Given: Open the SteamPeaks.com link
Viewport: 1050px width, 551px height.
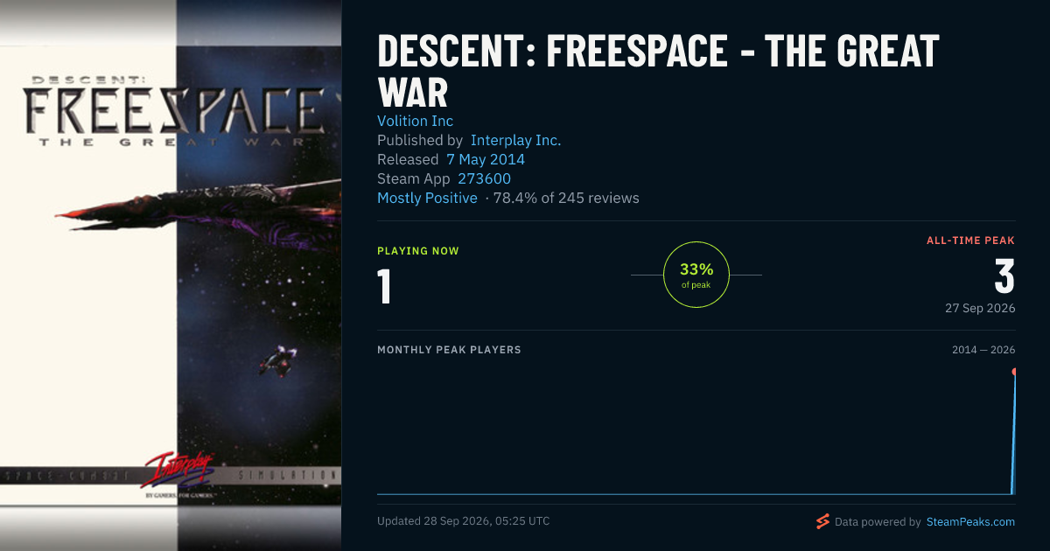Looking at the screenshot, I should pyautogui.click(x=970, y=522).
